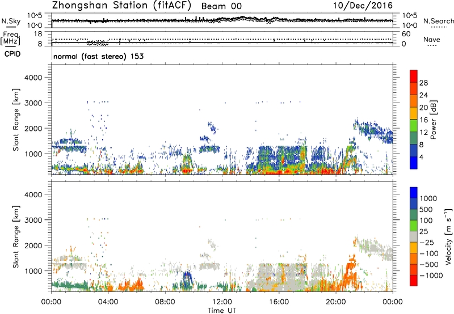Click the bright blue top Velocity colorbar segment
This screenshot has height=314, width=454.
pos(414,193)
